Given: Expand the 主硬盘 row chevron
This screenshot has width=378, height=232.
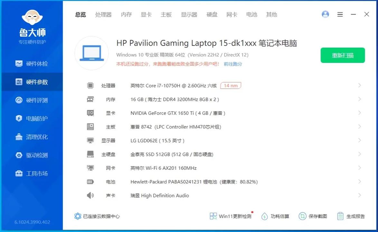Looking at the screenshot, I should click(x=359, y=154).
